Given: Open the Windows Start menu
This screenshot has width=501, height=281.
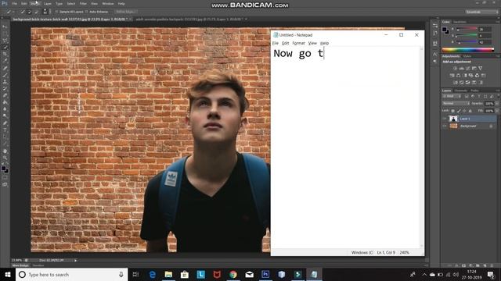Looking at the screenshot, I should (x=8, y=274).
